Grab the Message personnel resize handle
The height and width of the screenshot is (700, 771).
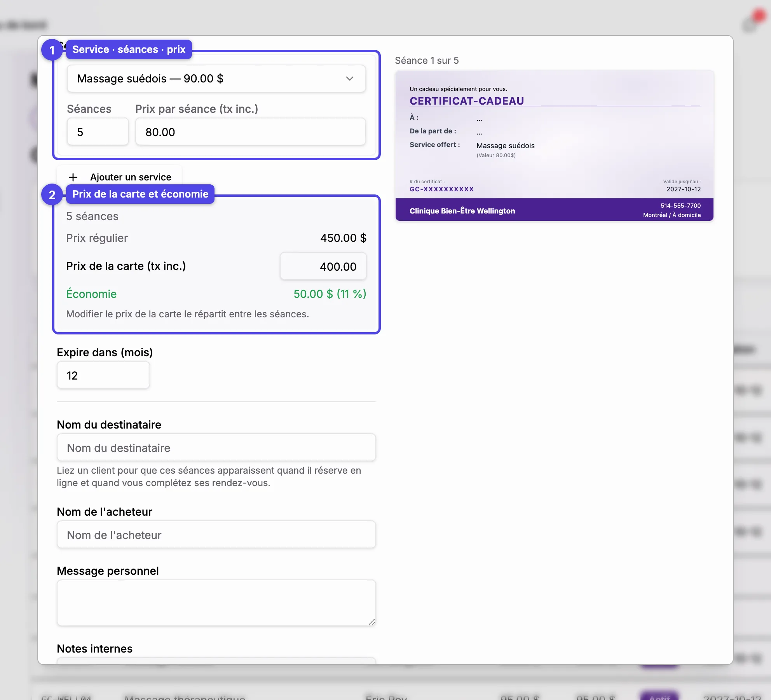[372, 622]
